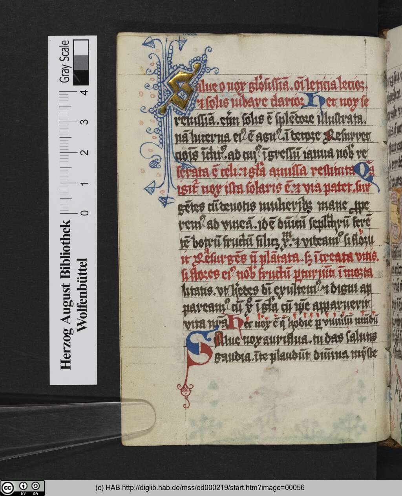Select the ShareAlike SA license icon

pos(35,486)
